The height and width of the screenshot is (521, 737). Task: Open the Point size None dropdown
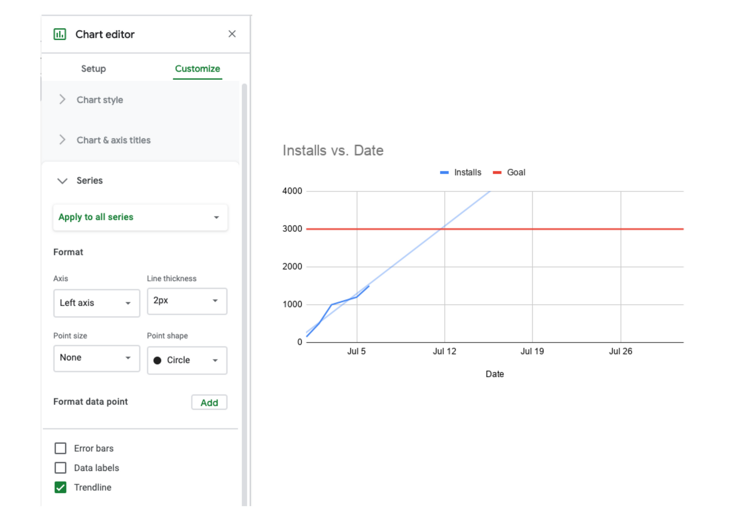pyautogui.click(x=97, y=358)
